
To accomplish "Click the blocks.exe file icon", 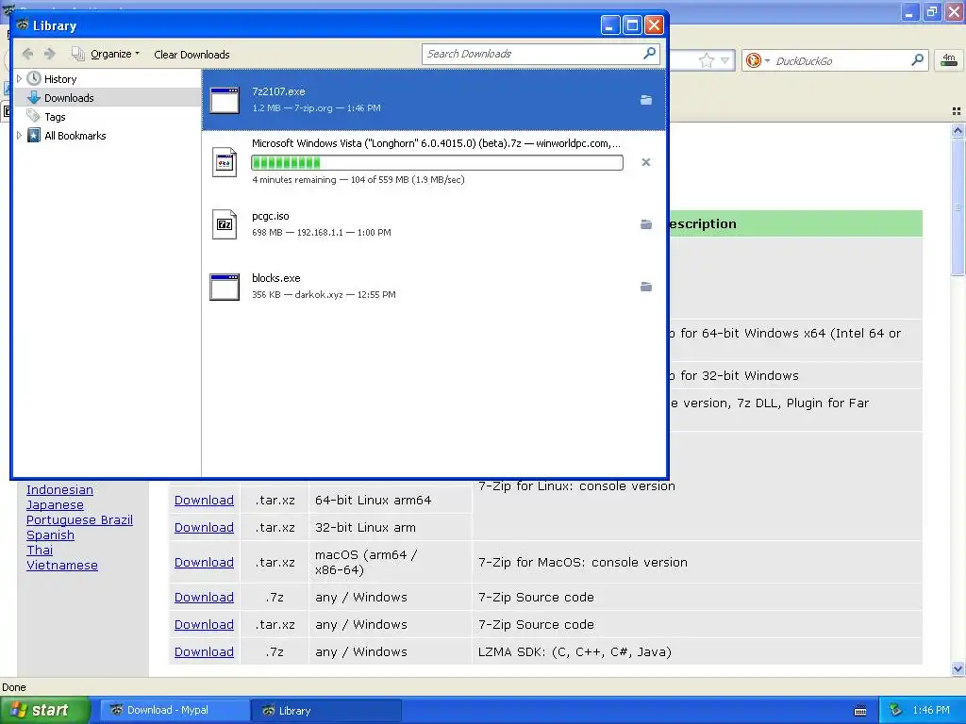I will (x=225, y=287).
